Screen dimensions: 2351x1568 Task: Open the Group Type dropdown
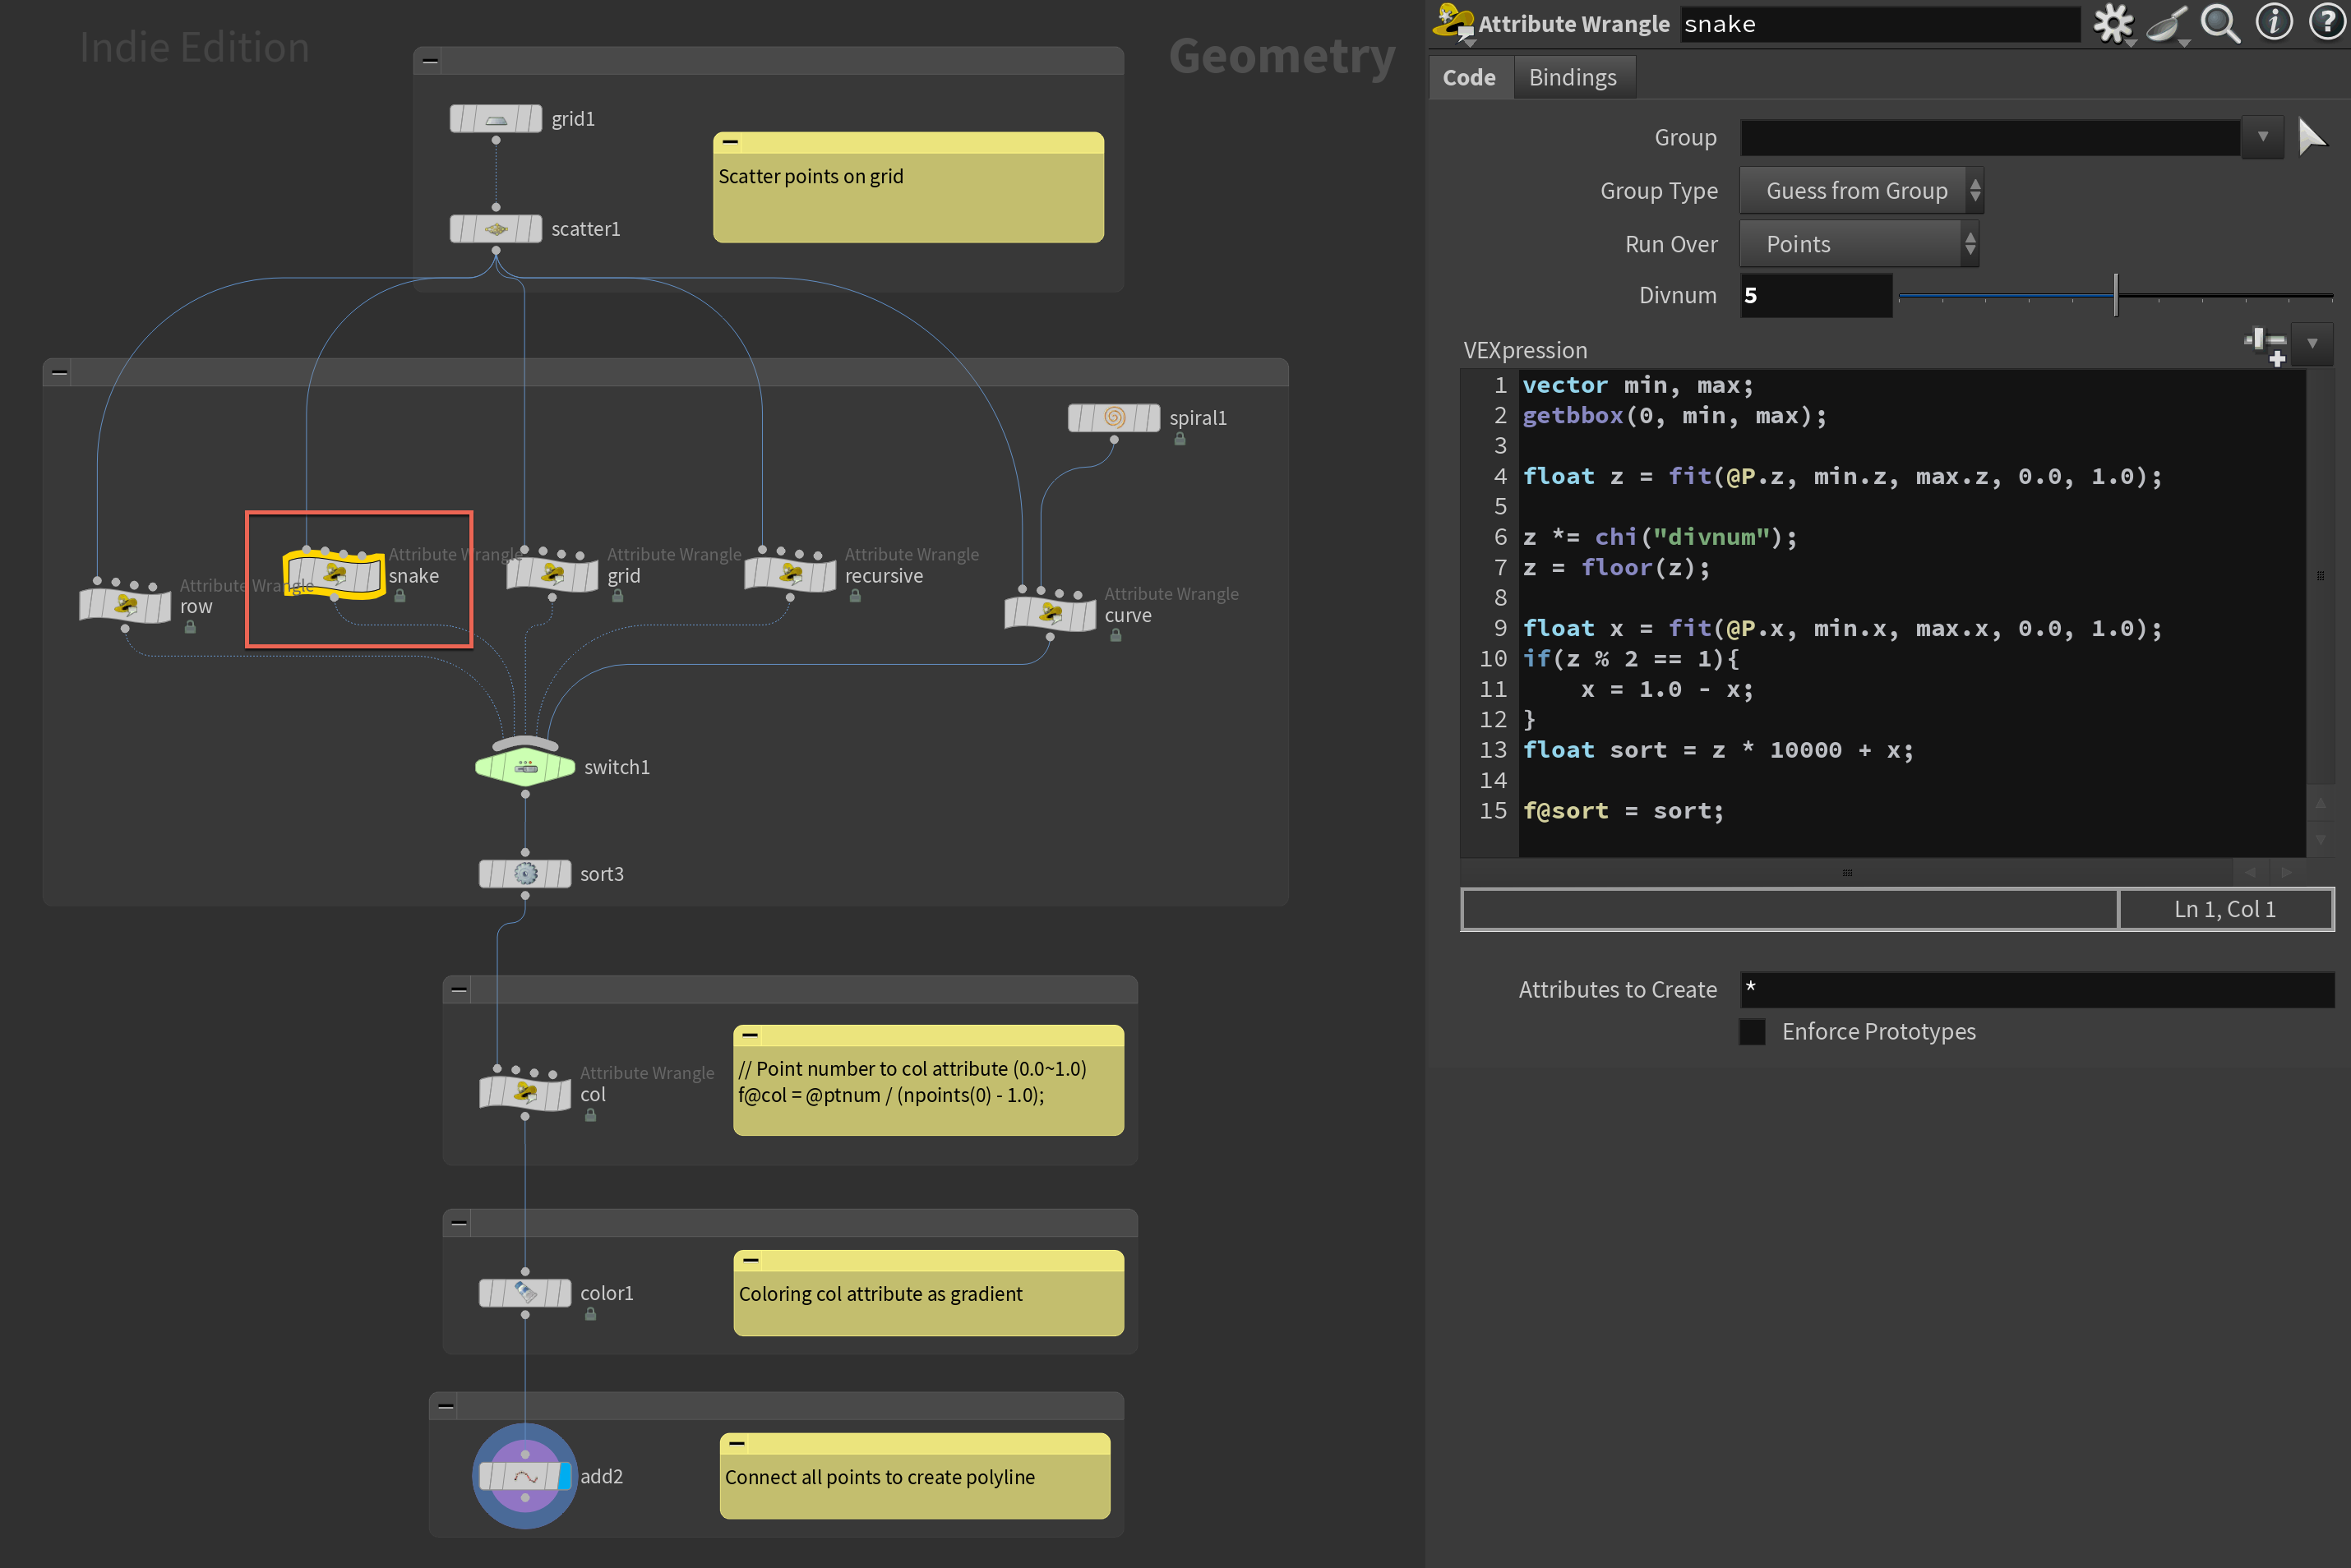pyautogui.click(x=1861, y=191)
